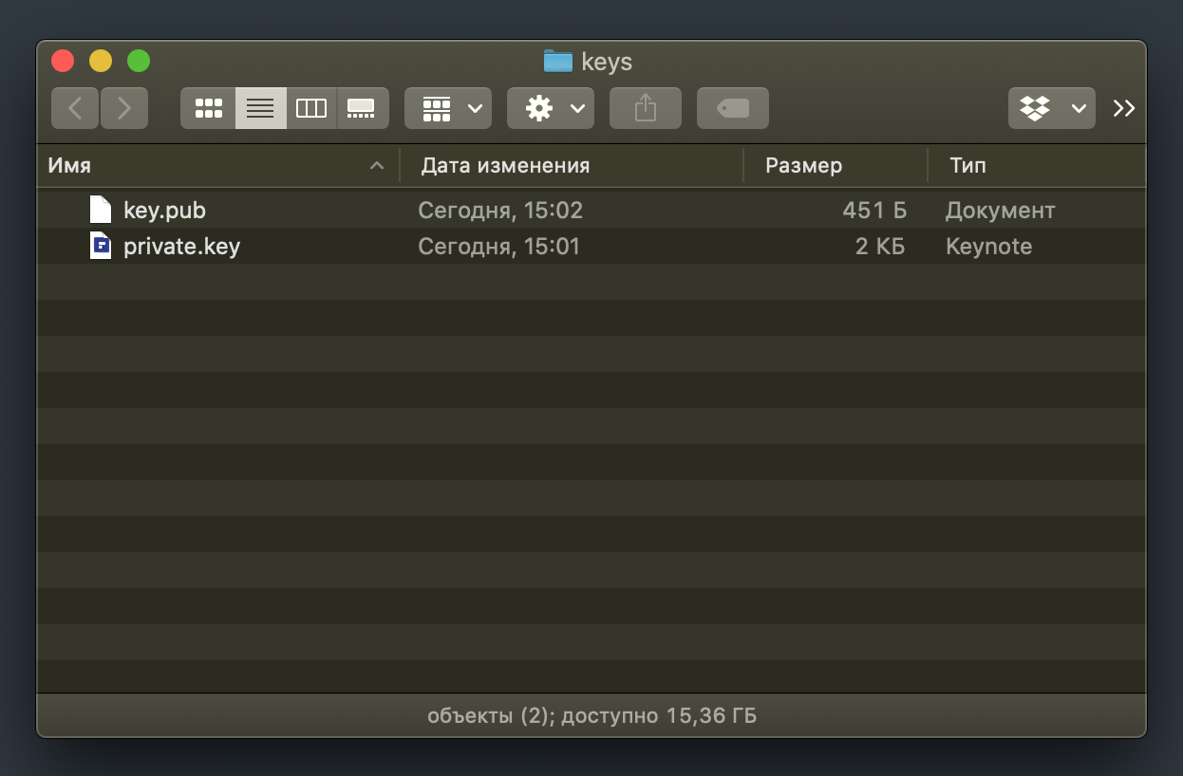The width and height of the screenshot is (1183, 776).
Task: Click the Share toolbar button
Action: 646,108
